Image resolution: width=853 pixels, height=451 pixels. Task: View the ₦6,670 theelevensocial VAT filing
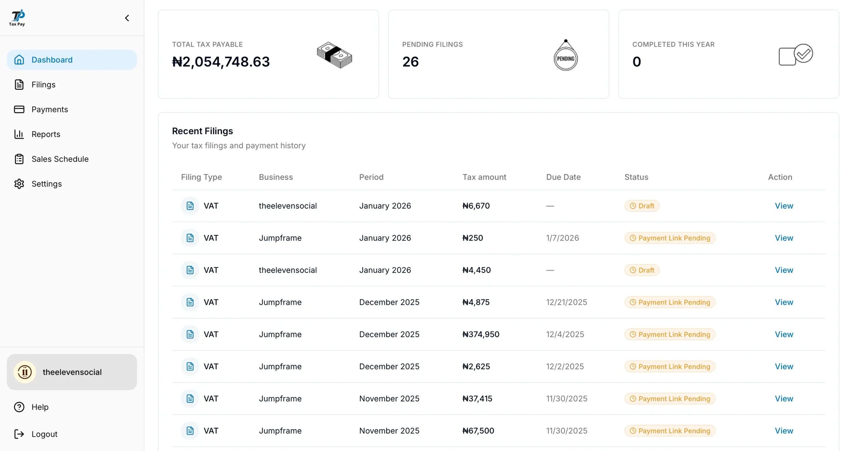(784, 206)
